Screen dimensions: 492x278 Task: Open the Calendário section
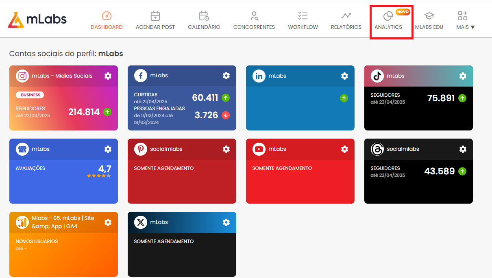[x=204, y=21]
